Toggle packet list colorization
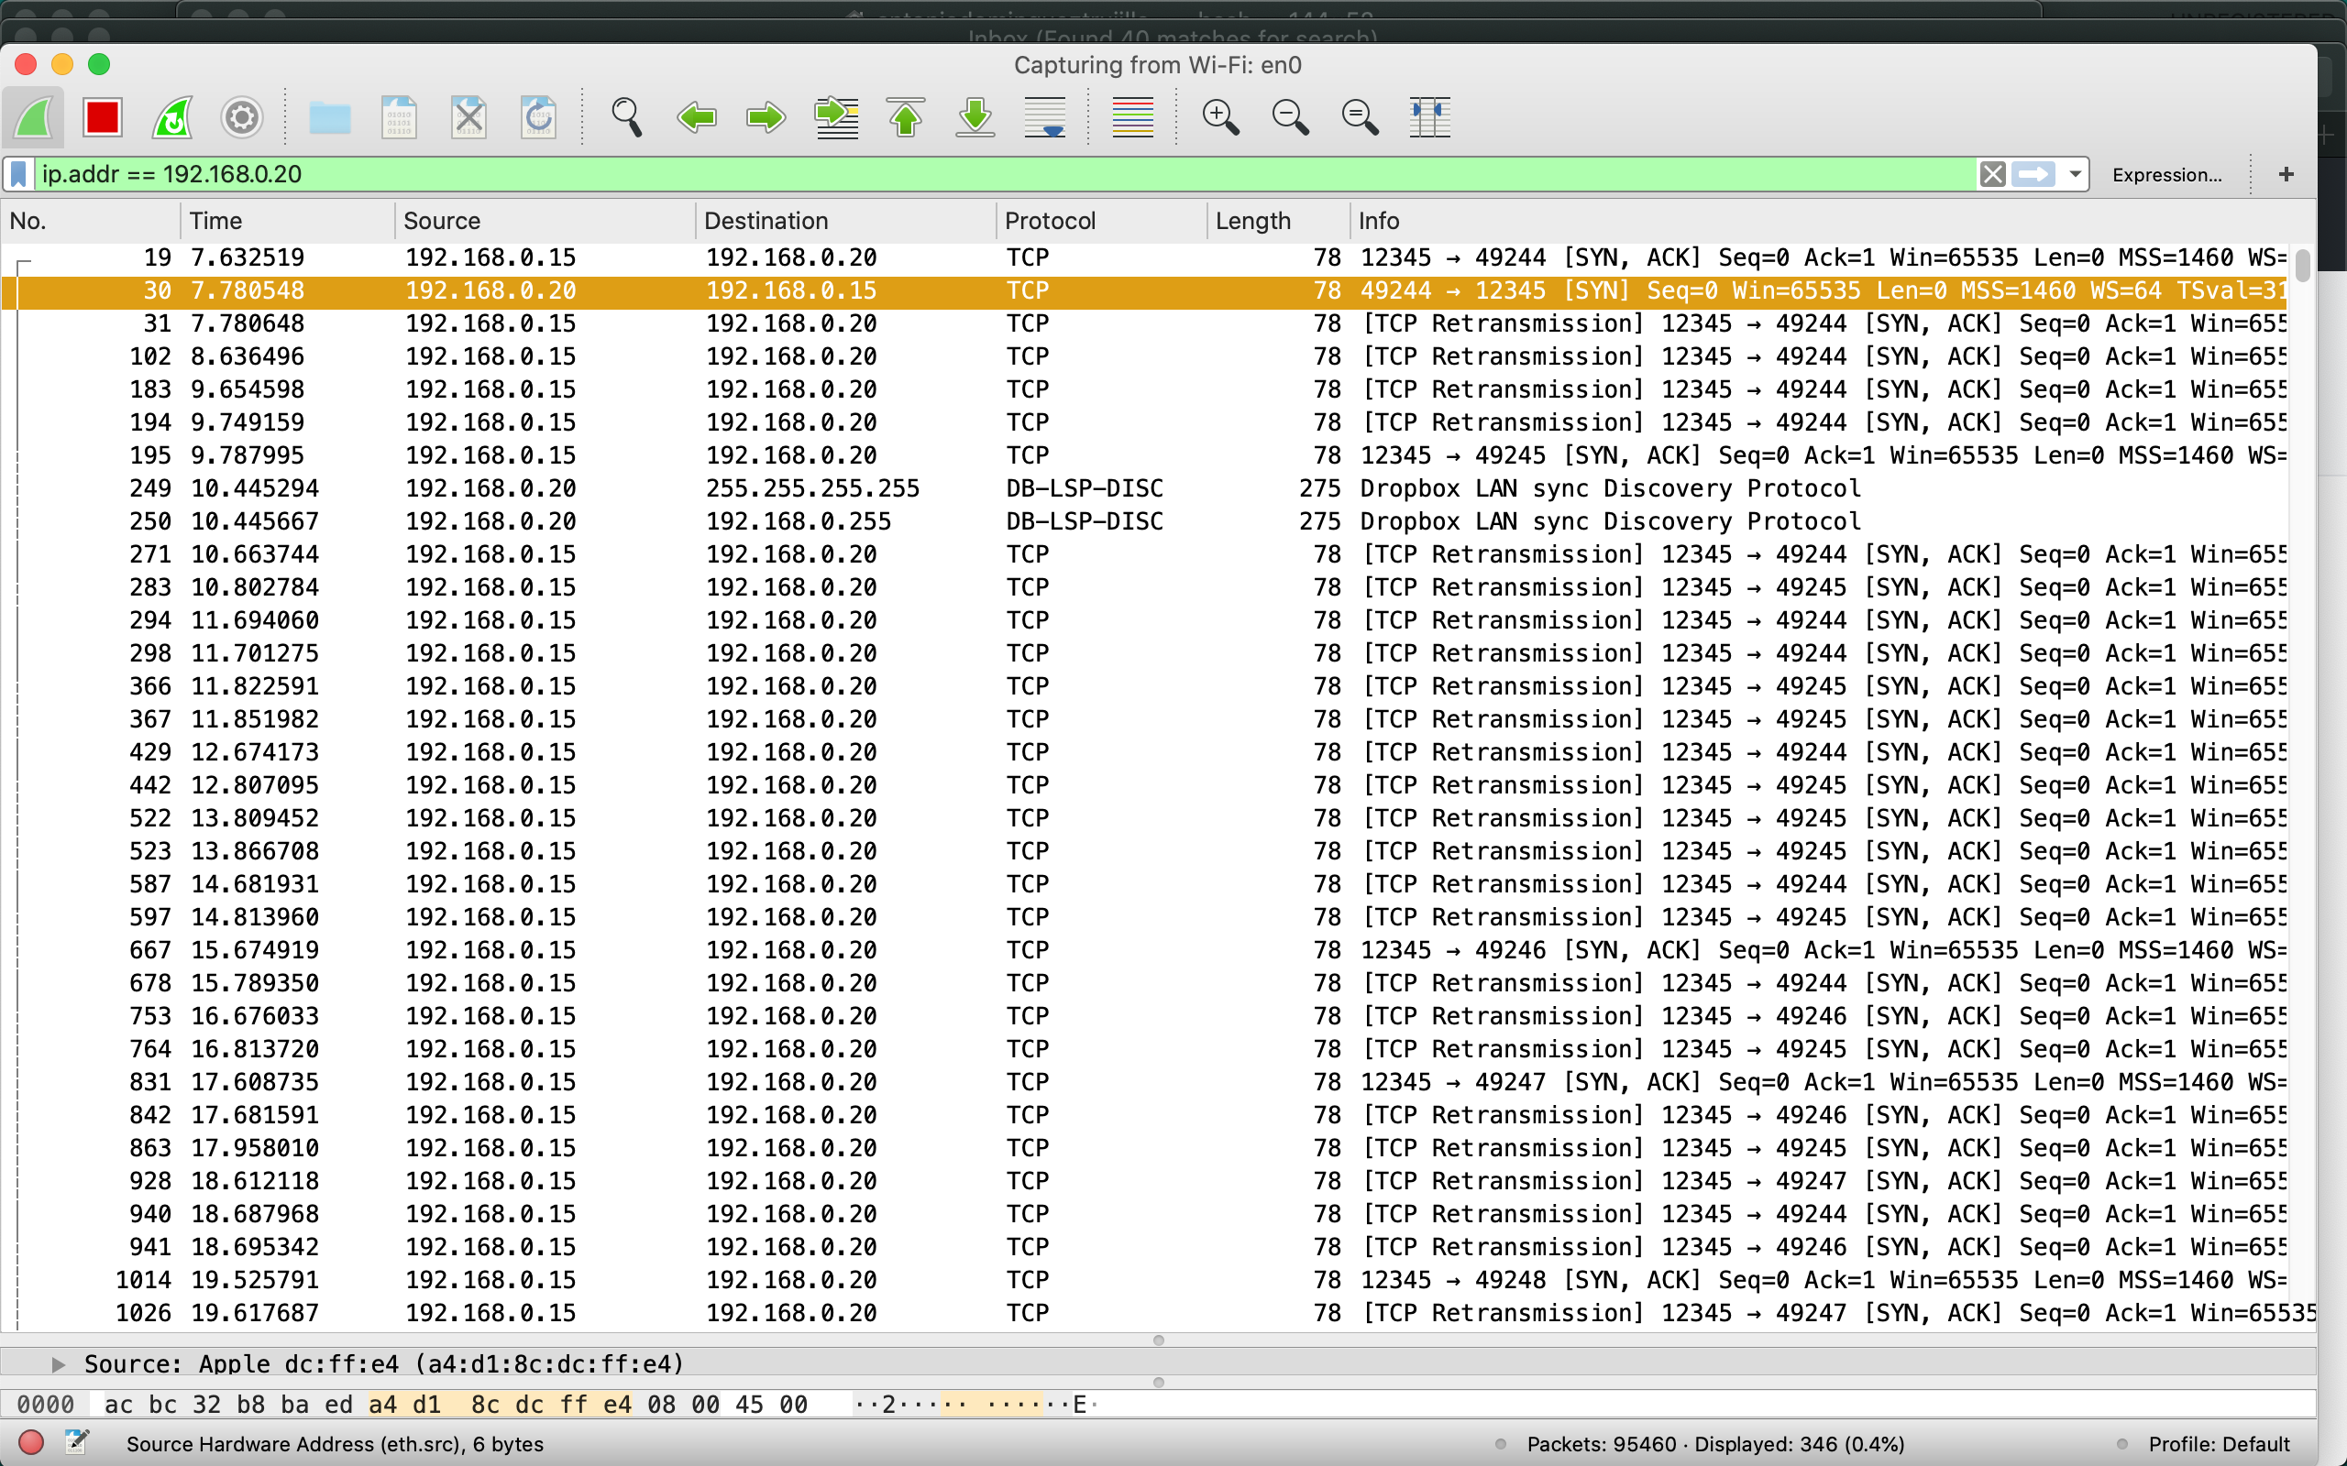The height and width of the screenshot is (1466, 2347). (1130, 116)
